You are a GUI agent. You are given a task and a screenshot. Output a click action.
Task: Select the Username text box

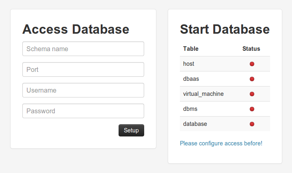83,90
